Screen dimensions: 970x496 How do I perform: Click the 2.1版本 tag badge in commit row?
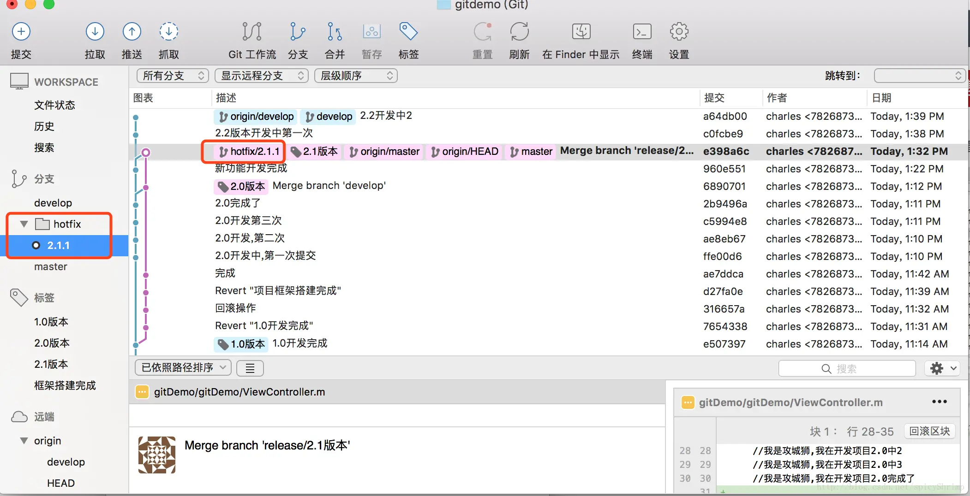(314, 152)
